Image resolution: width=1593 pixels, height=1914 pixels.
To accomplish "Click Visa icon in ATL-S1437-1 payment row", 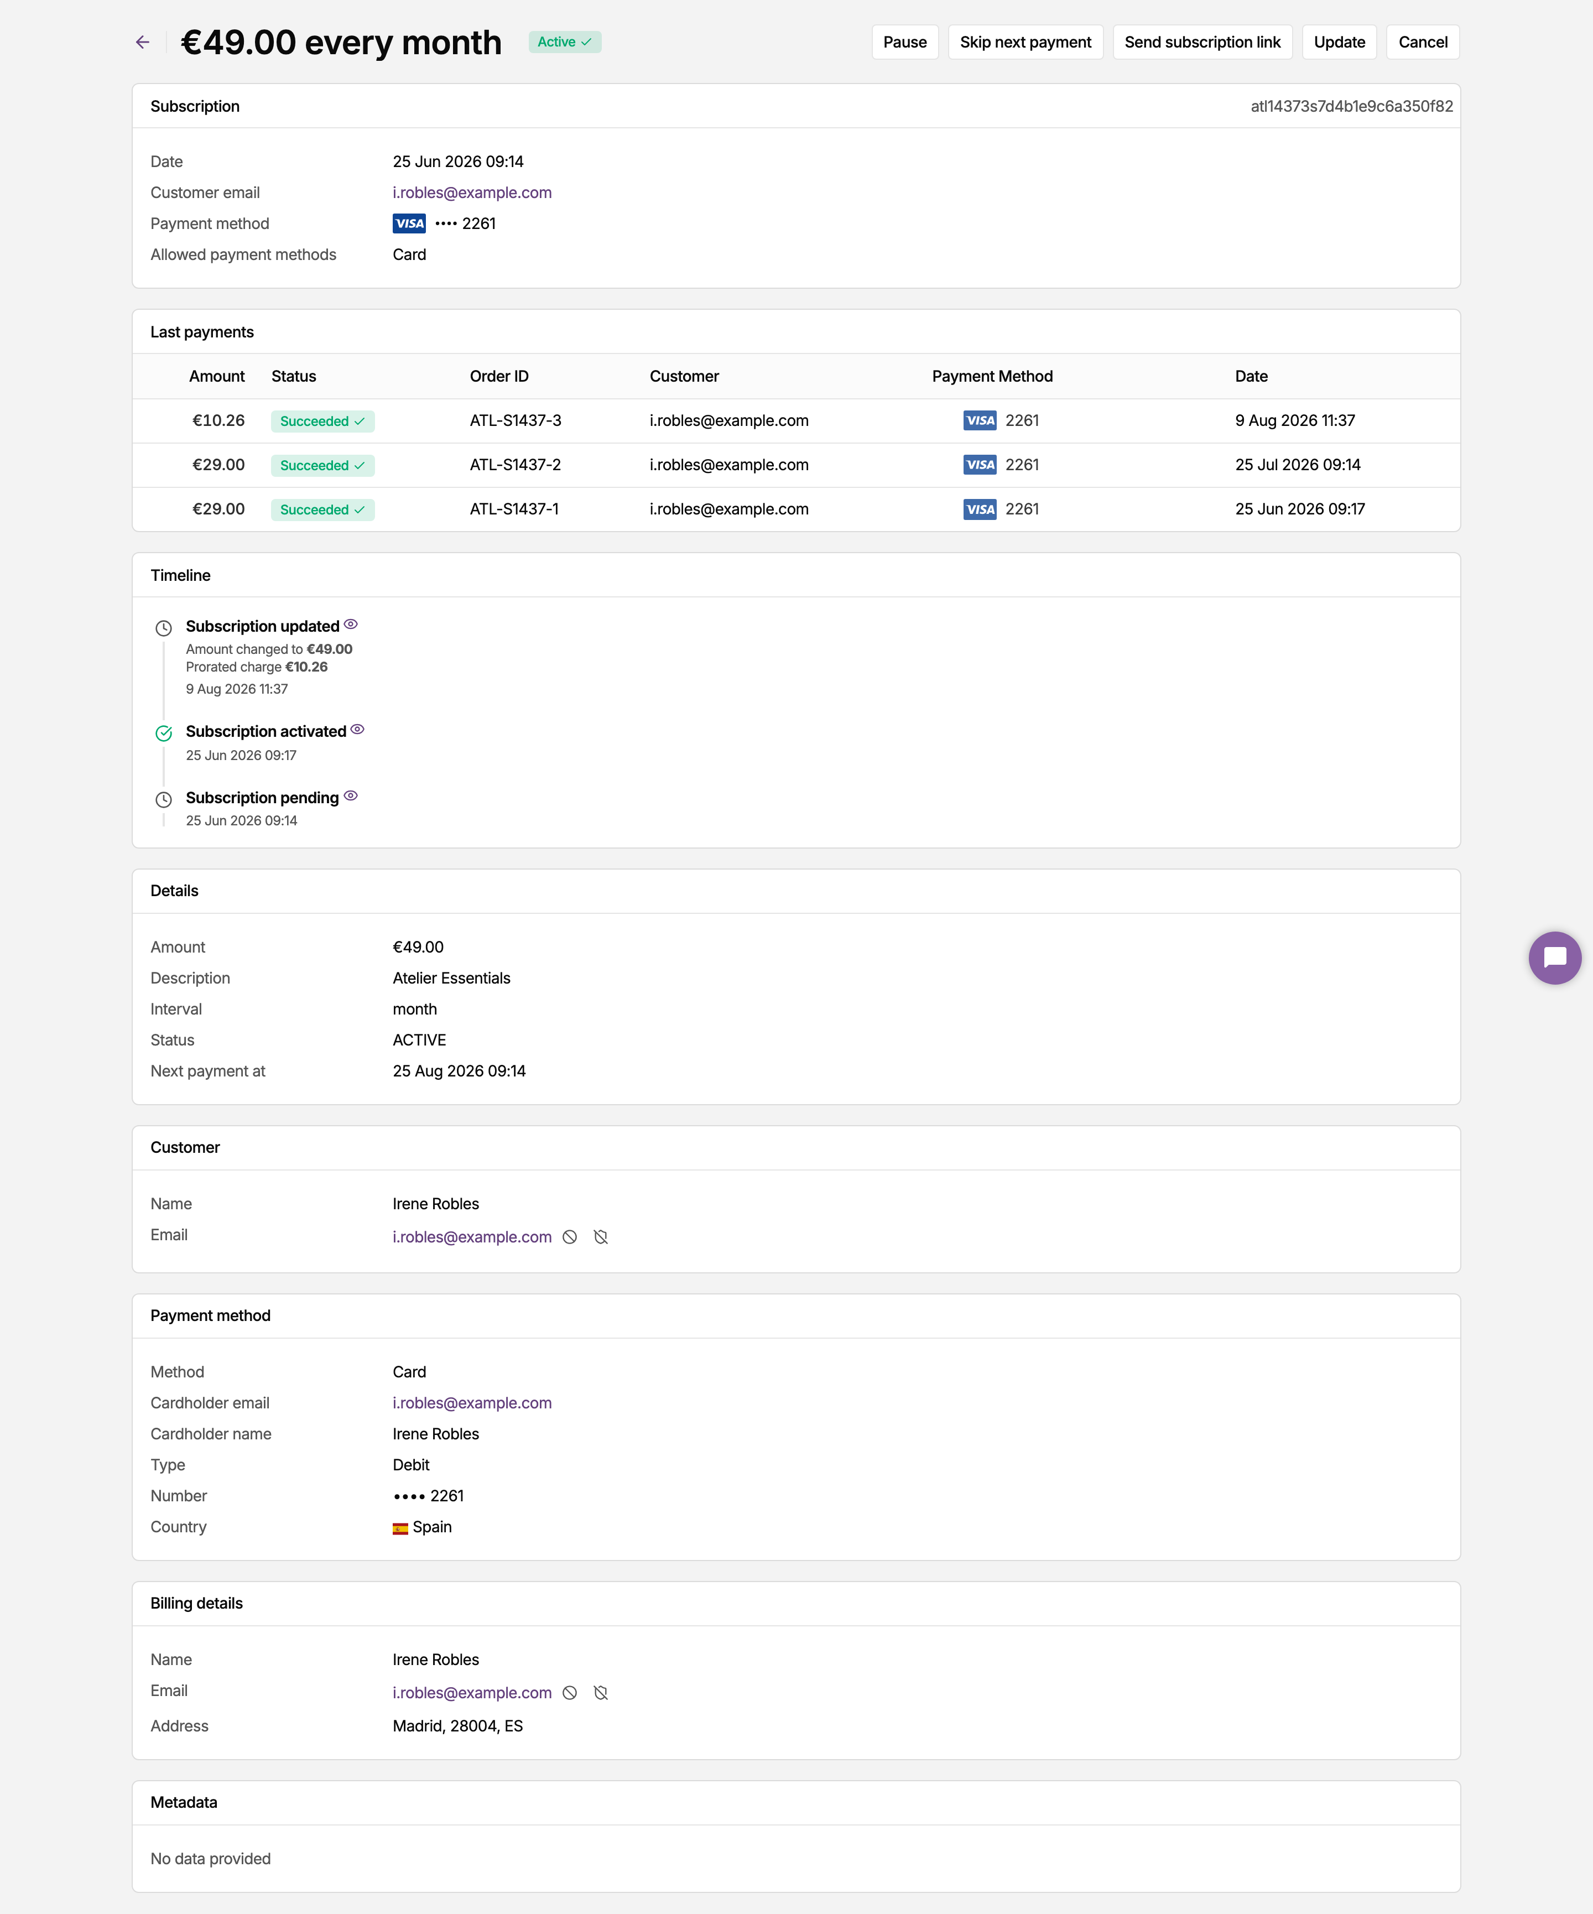I will [x=980, y=508].
